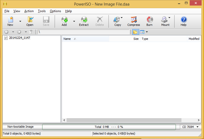The height and width of the screenshot is (139, 204).
Task: Click the horizontal scrollbar thumb
Action: tap(124, 120)
